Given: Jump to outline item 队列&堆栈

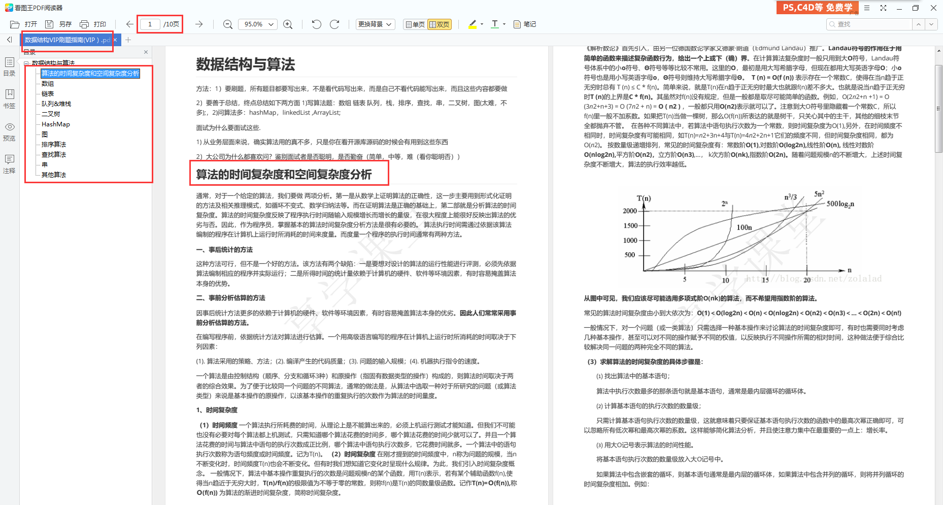Looking at the screenshot, I should tap(56, 104).
